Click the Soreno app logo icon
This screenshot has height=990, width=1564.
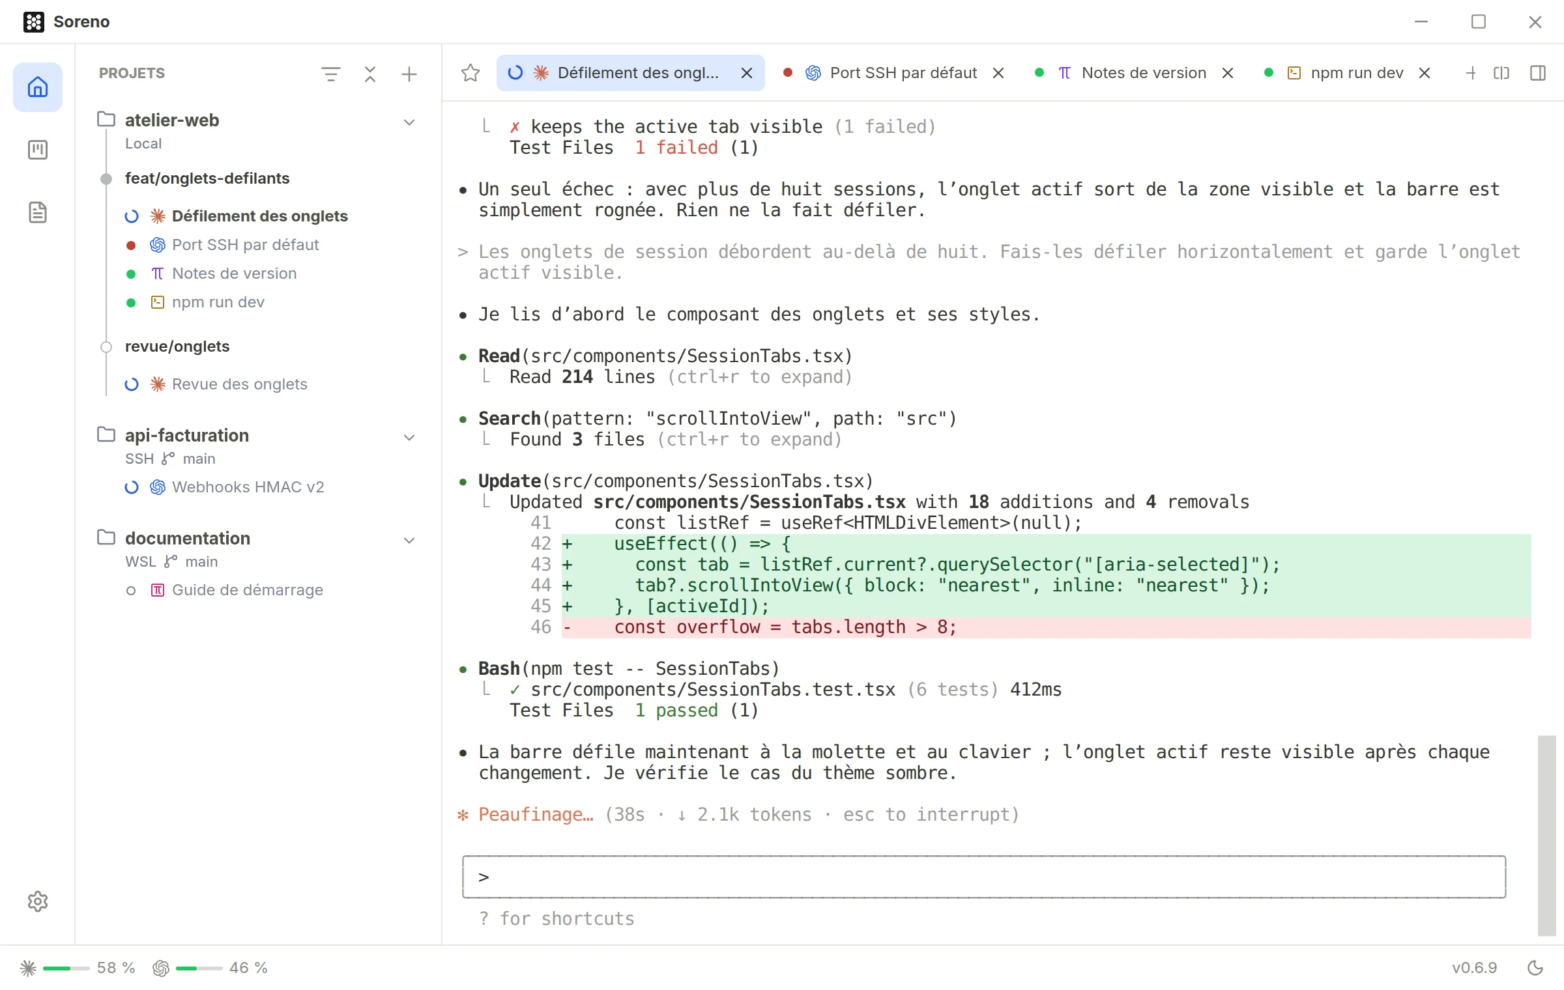click(x=34, y=21)
